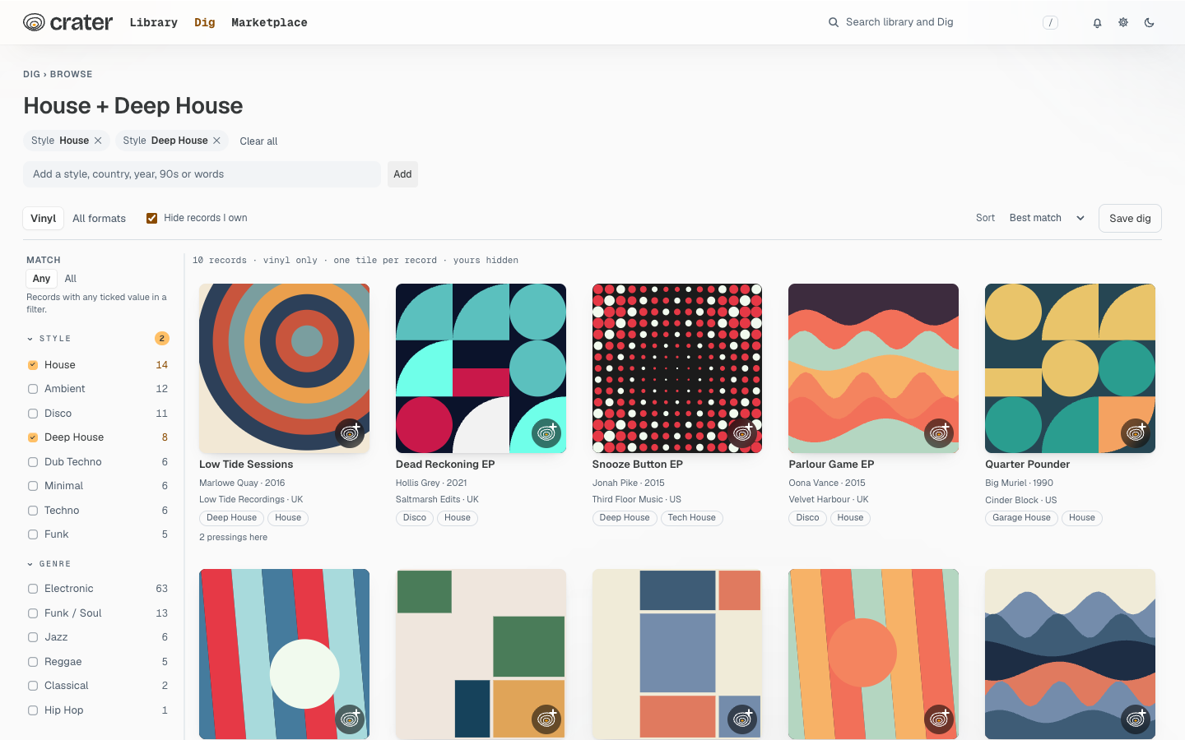This screenshot has width=1185, height=740.
Task: Open the Sort Best match dropdown
Action: [1047, 218]
